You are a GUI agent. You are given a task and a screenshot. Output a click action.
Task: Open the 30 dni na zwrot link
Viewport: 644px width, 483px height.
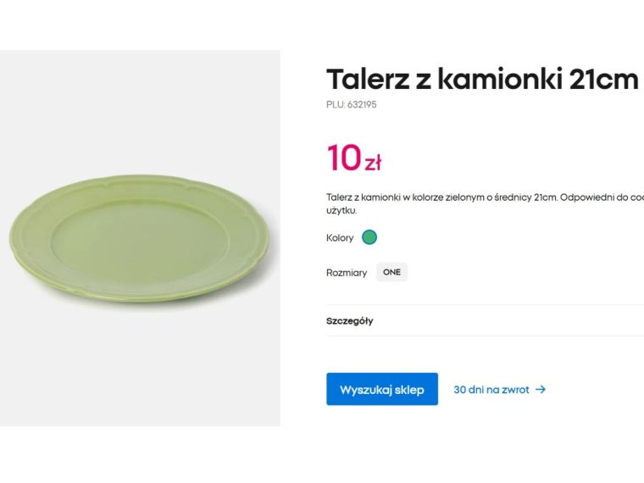(x=491, y=390)
